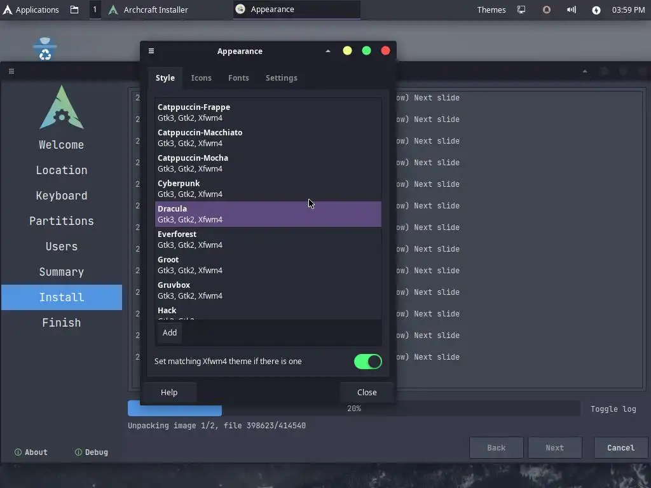Viewport: 651px width, 488px height.
Task: Open the Appearance window hamburger menu
Action: click(x=151, y=51)
